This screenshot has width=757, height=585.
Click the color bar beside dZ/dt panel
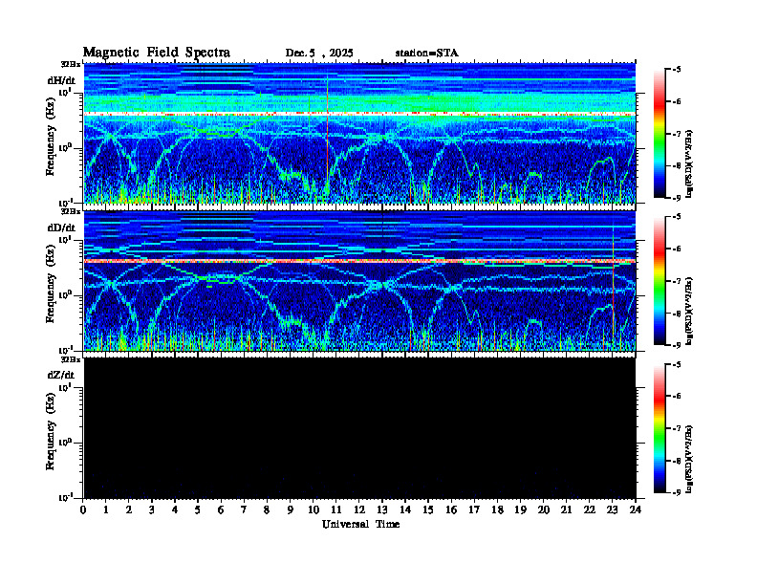(660, 428)
